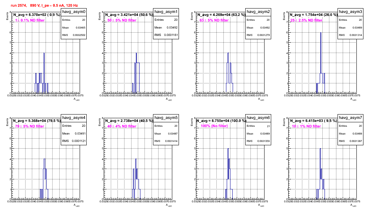Click the RMS value 0.0001181
The width and height of the screenshot is (369, 212).
point(171,35)
